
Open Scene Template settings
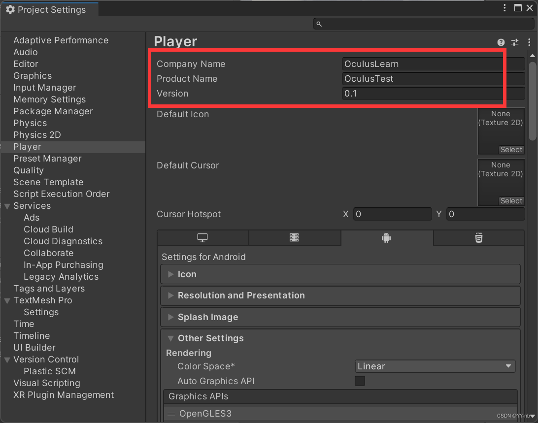click(x=48, y=182)
